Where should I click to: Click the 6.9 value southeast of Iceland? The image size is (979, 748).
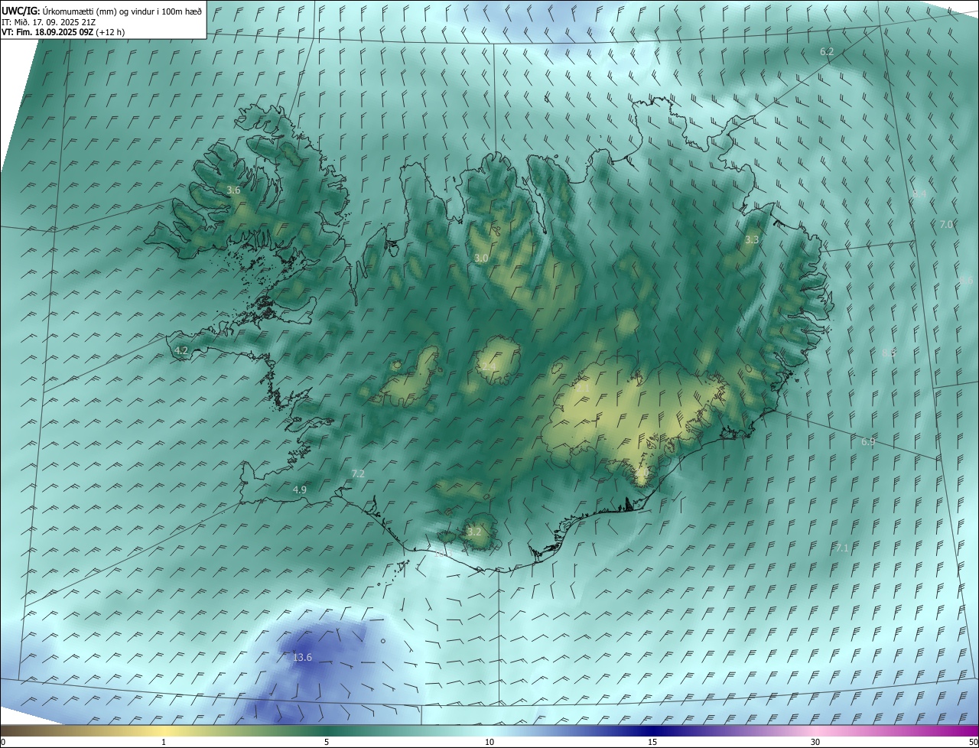pyautogui.click(x=868, y=442)
